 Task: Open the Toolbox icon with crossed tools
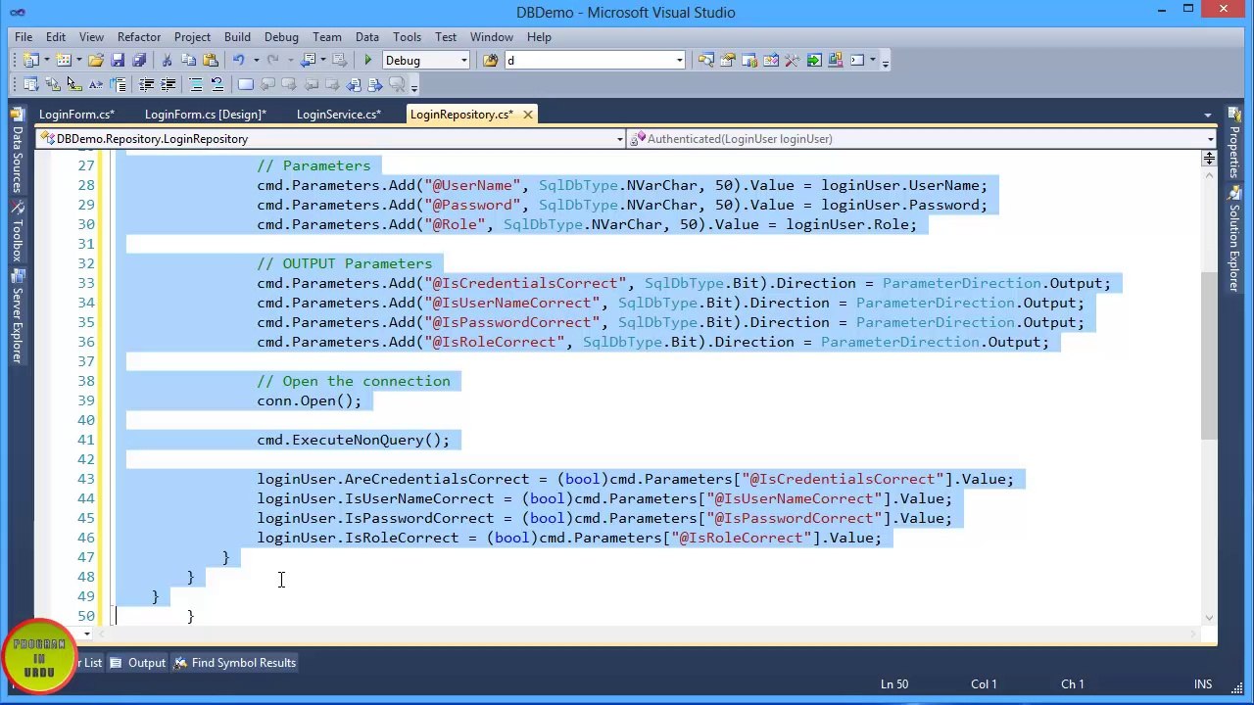(x=792, y=60)
